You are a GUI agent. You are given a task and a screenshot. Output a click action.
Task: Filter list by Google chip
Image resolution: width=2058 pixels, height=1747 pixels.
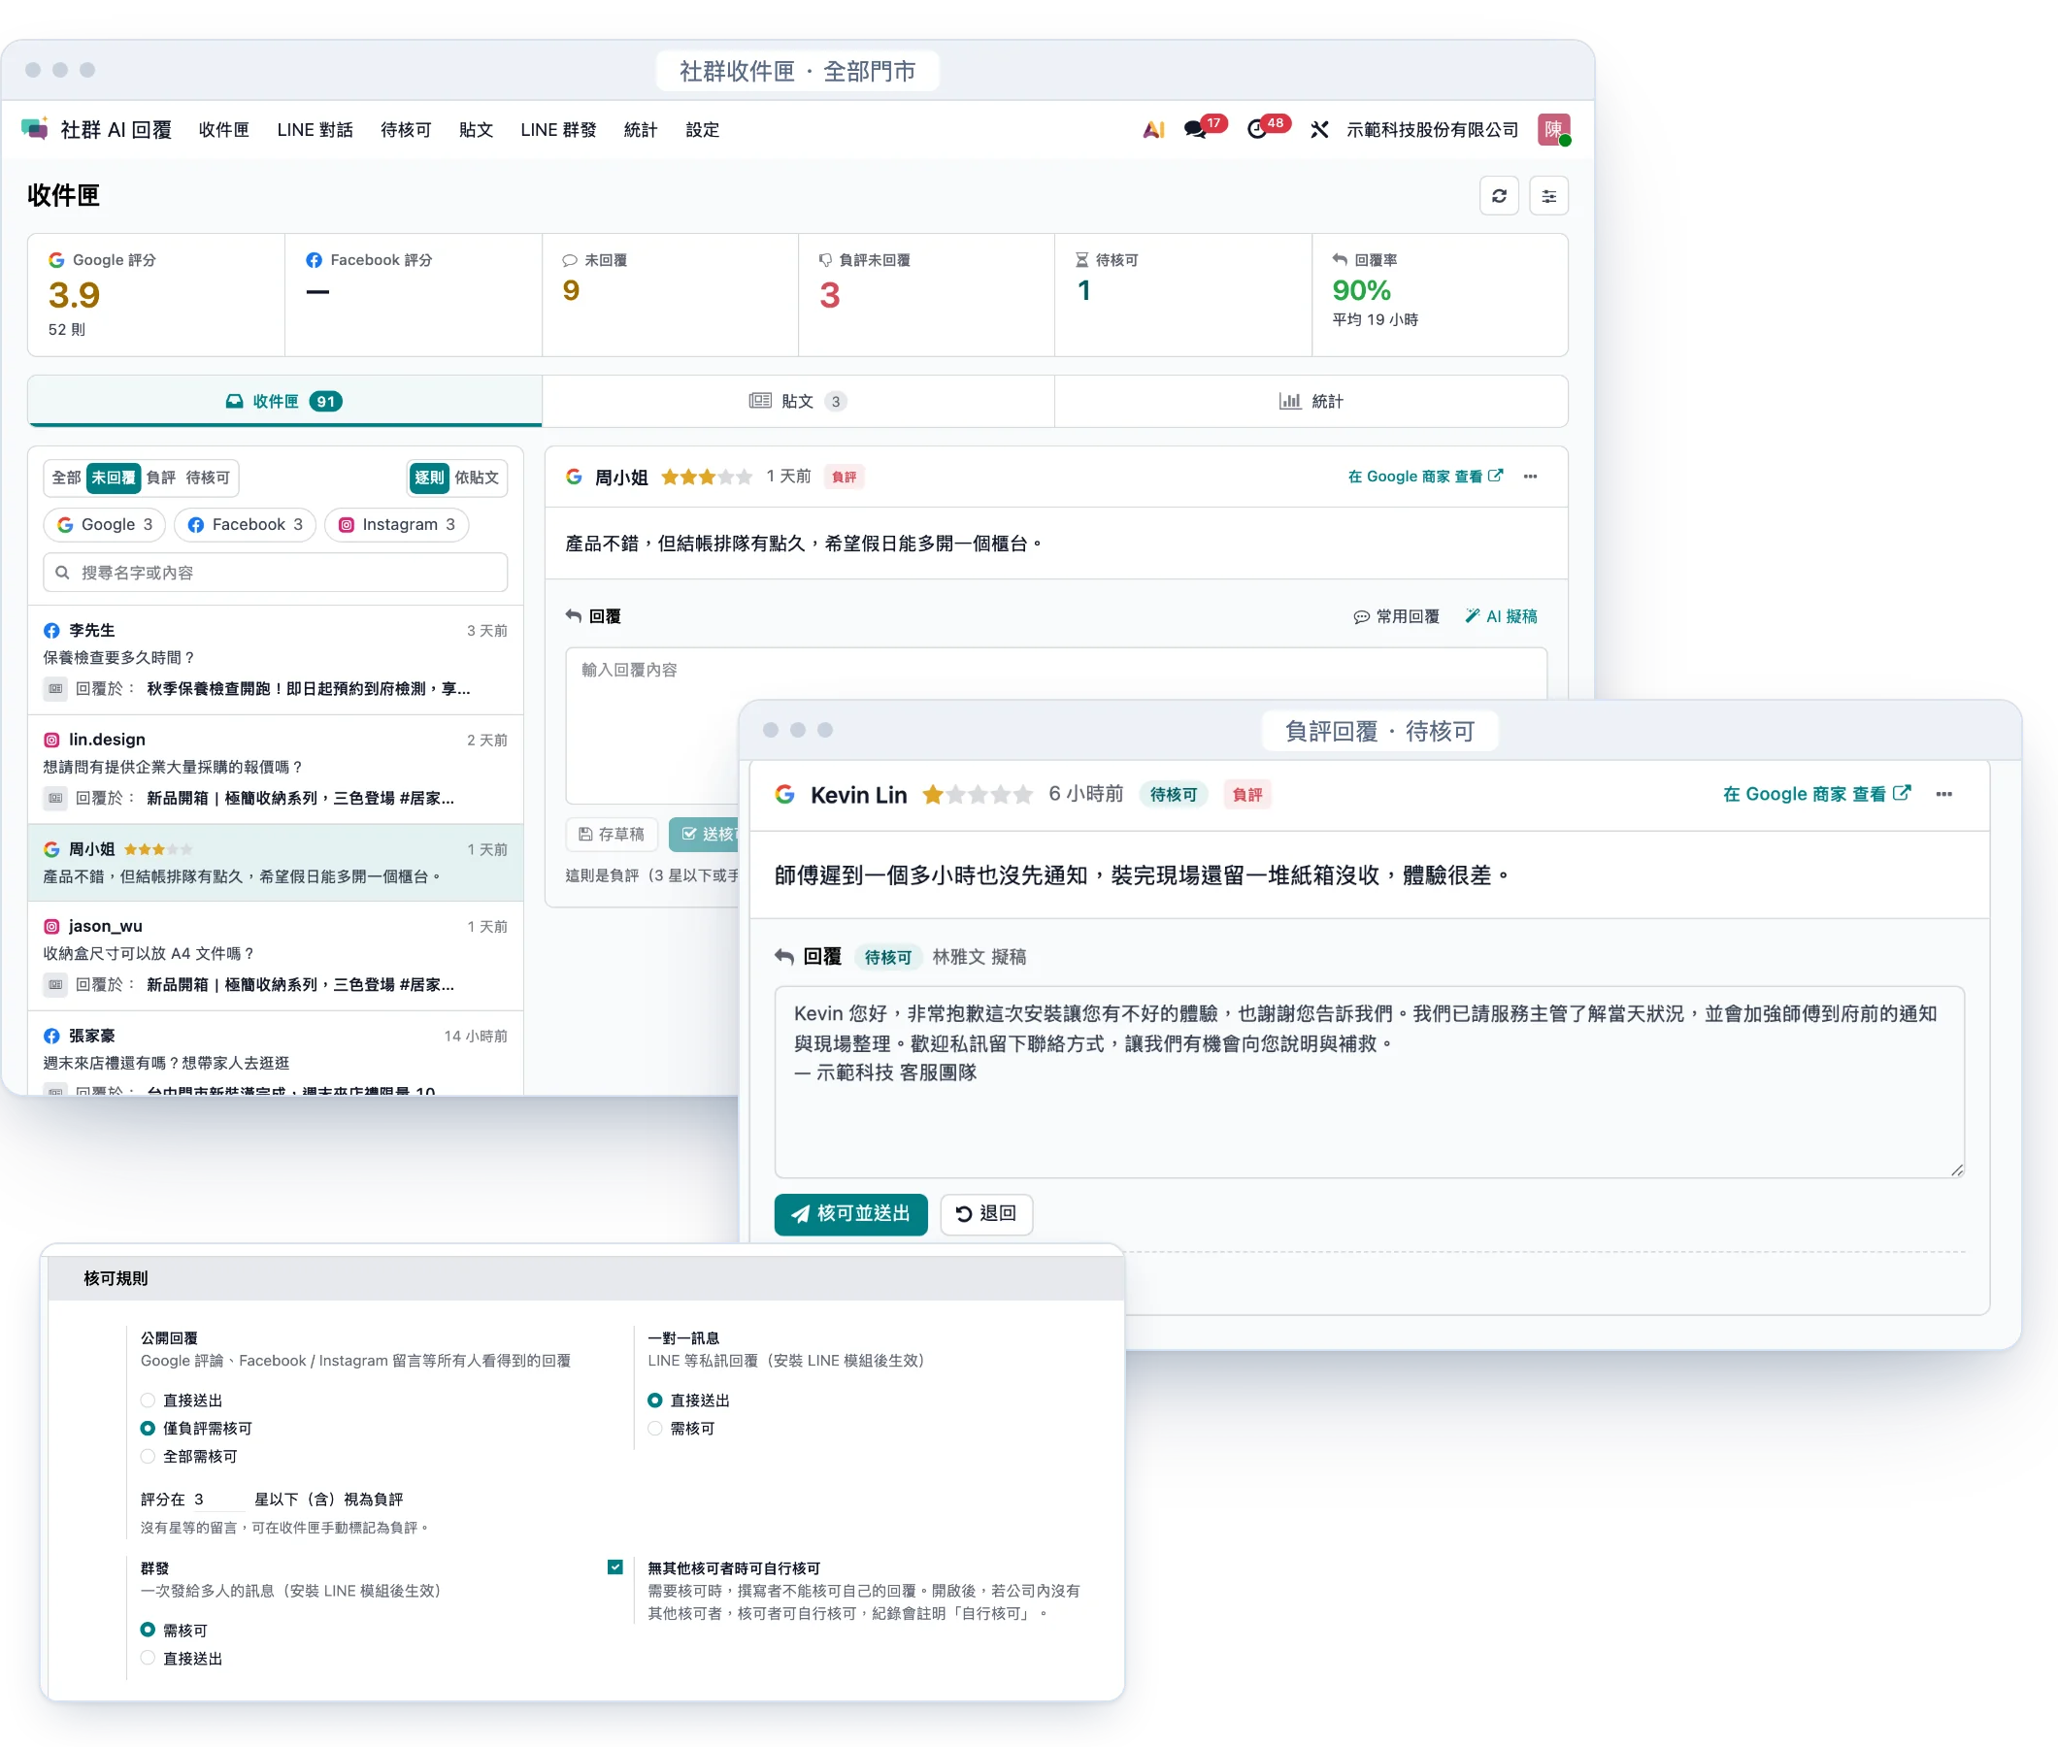pos(105,524)
